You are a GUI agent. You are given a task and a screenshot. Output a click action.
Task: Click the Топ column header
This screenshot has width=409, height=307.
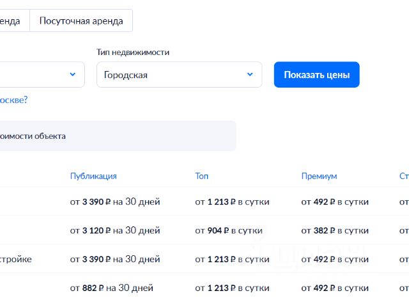[x=201, y=176]
